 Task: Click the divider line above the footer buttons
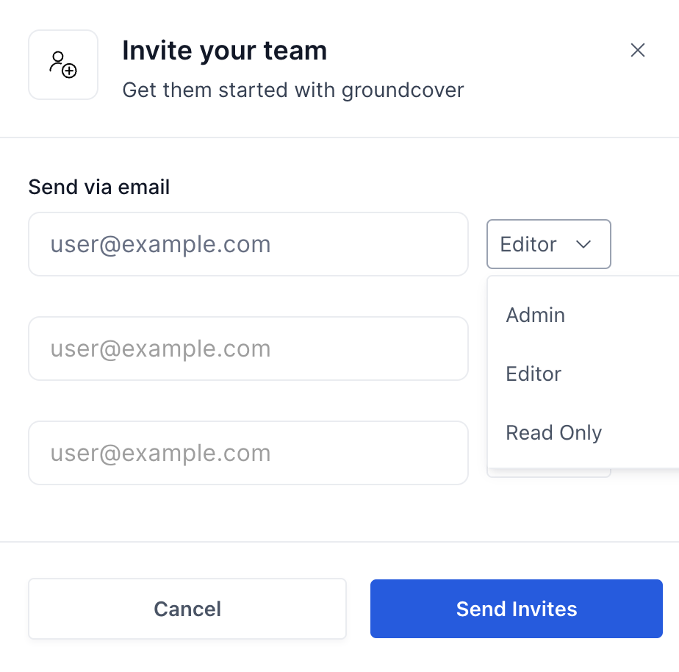pyautogui.click(x=339, y=542)
